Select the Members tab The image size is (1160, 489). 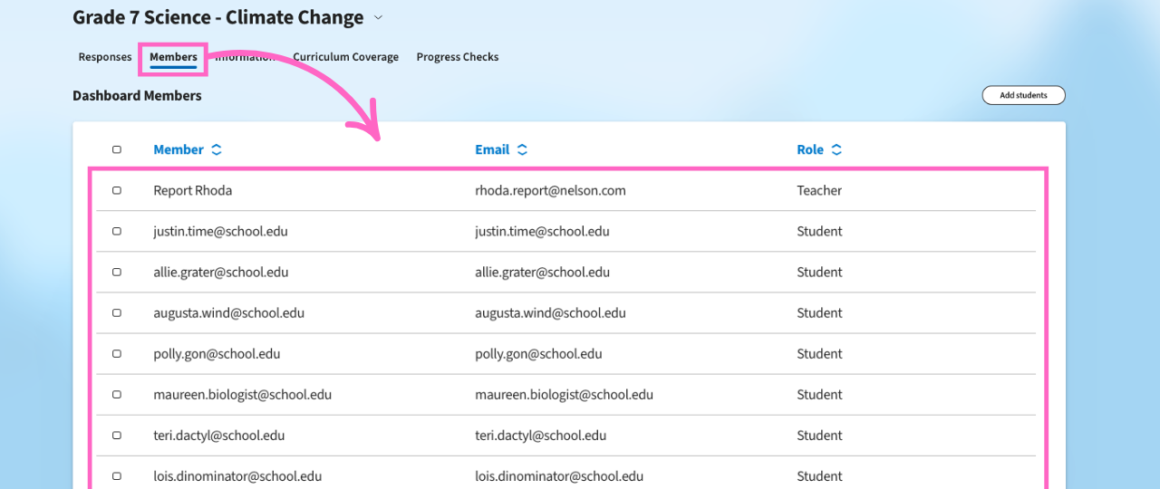point(173,57)
